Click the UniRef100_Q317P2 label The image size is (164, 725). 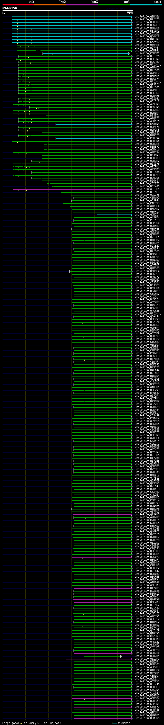[147, 659]
